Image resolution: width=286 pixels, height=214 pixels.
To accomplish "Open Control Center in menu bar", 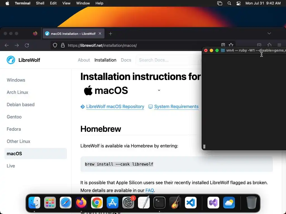I will [x=239, y=3].
